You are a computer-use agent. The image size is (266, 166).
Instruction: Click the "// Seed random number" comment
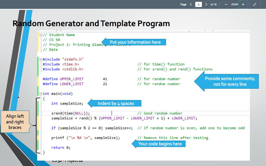point(160,113)
